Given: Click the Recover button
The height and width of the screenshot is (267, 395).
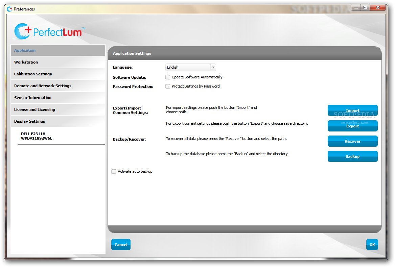Looking at the screenshot, I should 352,141.
